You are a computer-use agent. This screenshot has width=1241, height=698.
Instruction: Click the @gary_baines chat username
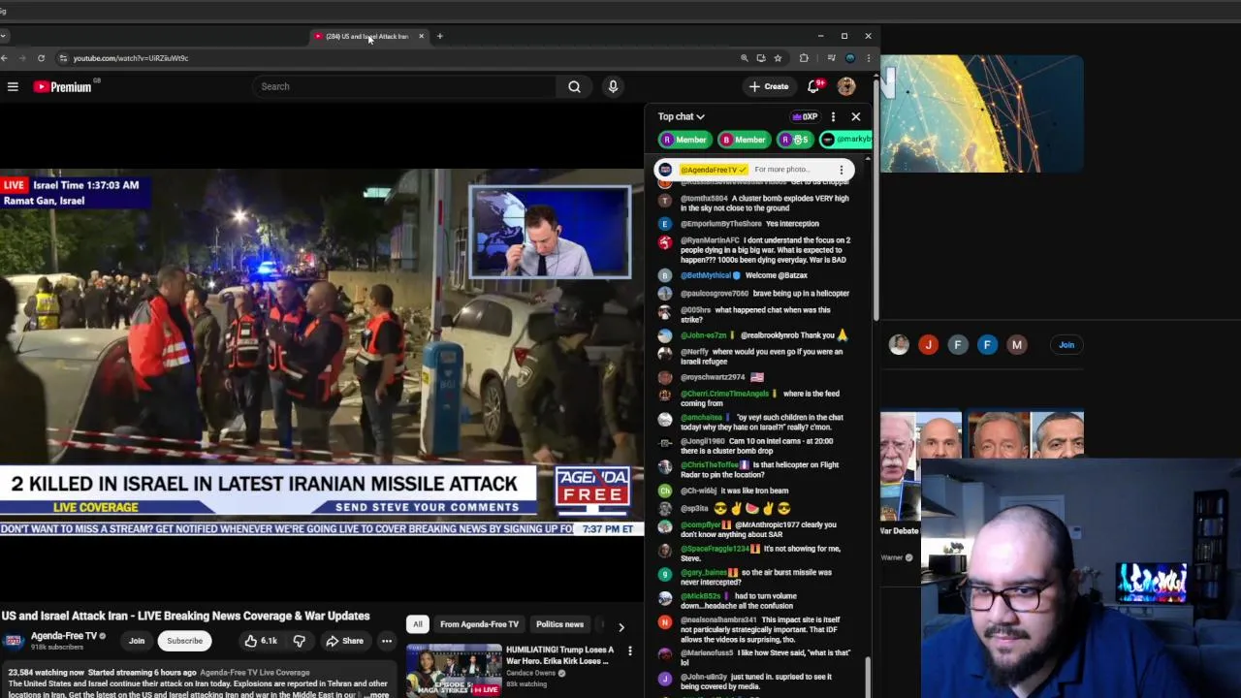point(704,573)
